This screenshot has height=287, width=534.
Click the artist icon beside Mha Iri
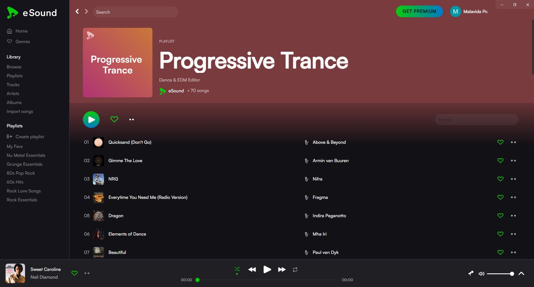point(306,234)
